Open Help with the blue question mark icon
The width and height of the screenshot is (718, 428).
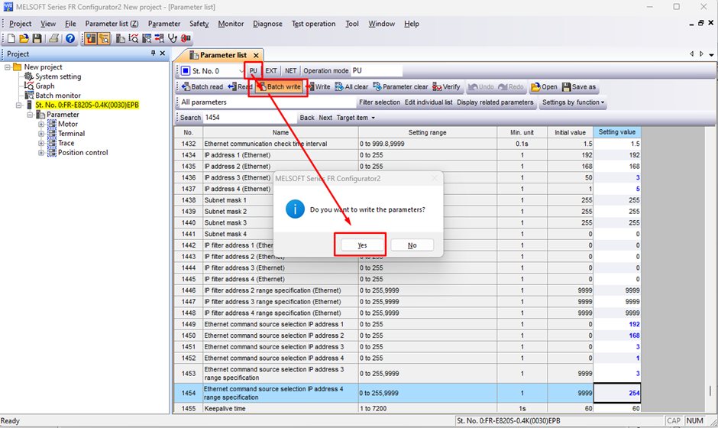pos(70,38)
